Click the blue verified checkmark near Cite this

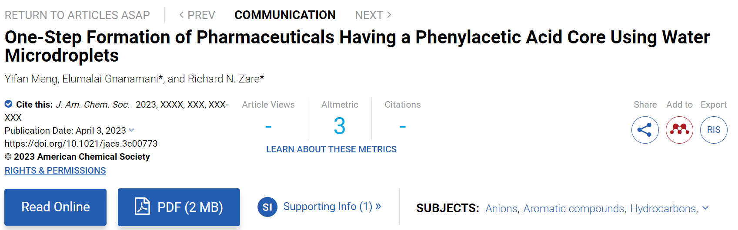(x=8, y=104)
